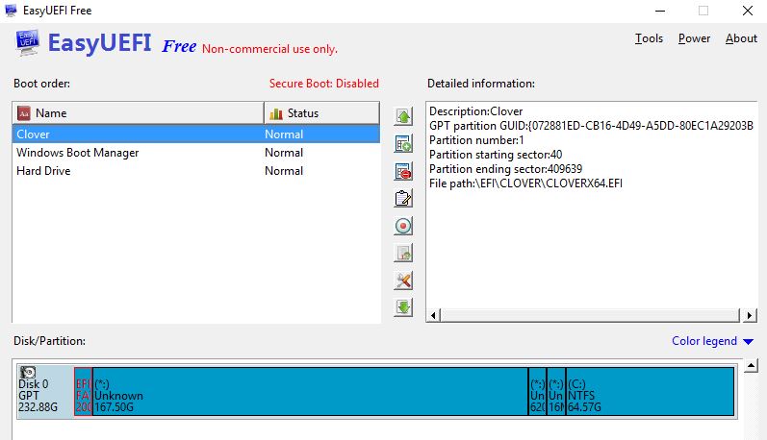Move selected boot entry down
The image size is (767, 440).
coord(403,307)
